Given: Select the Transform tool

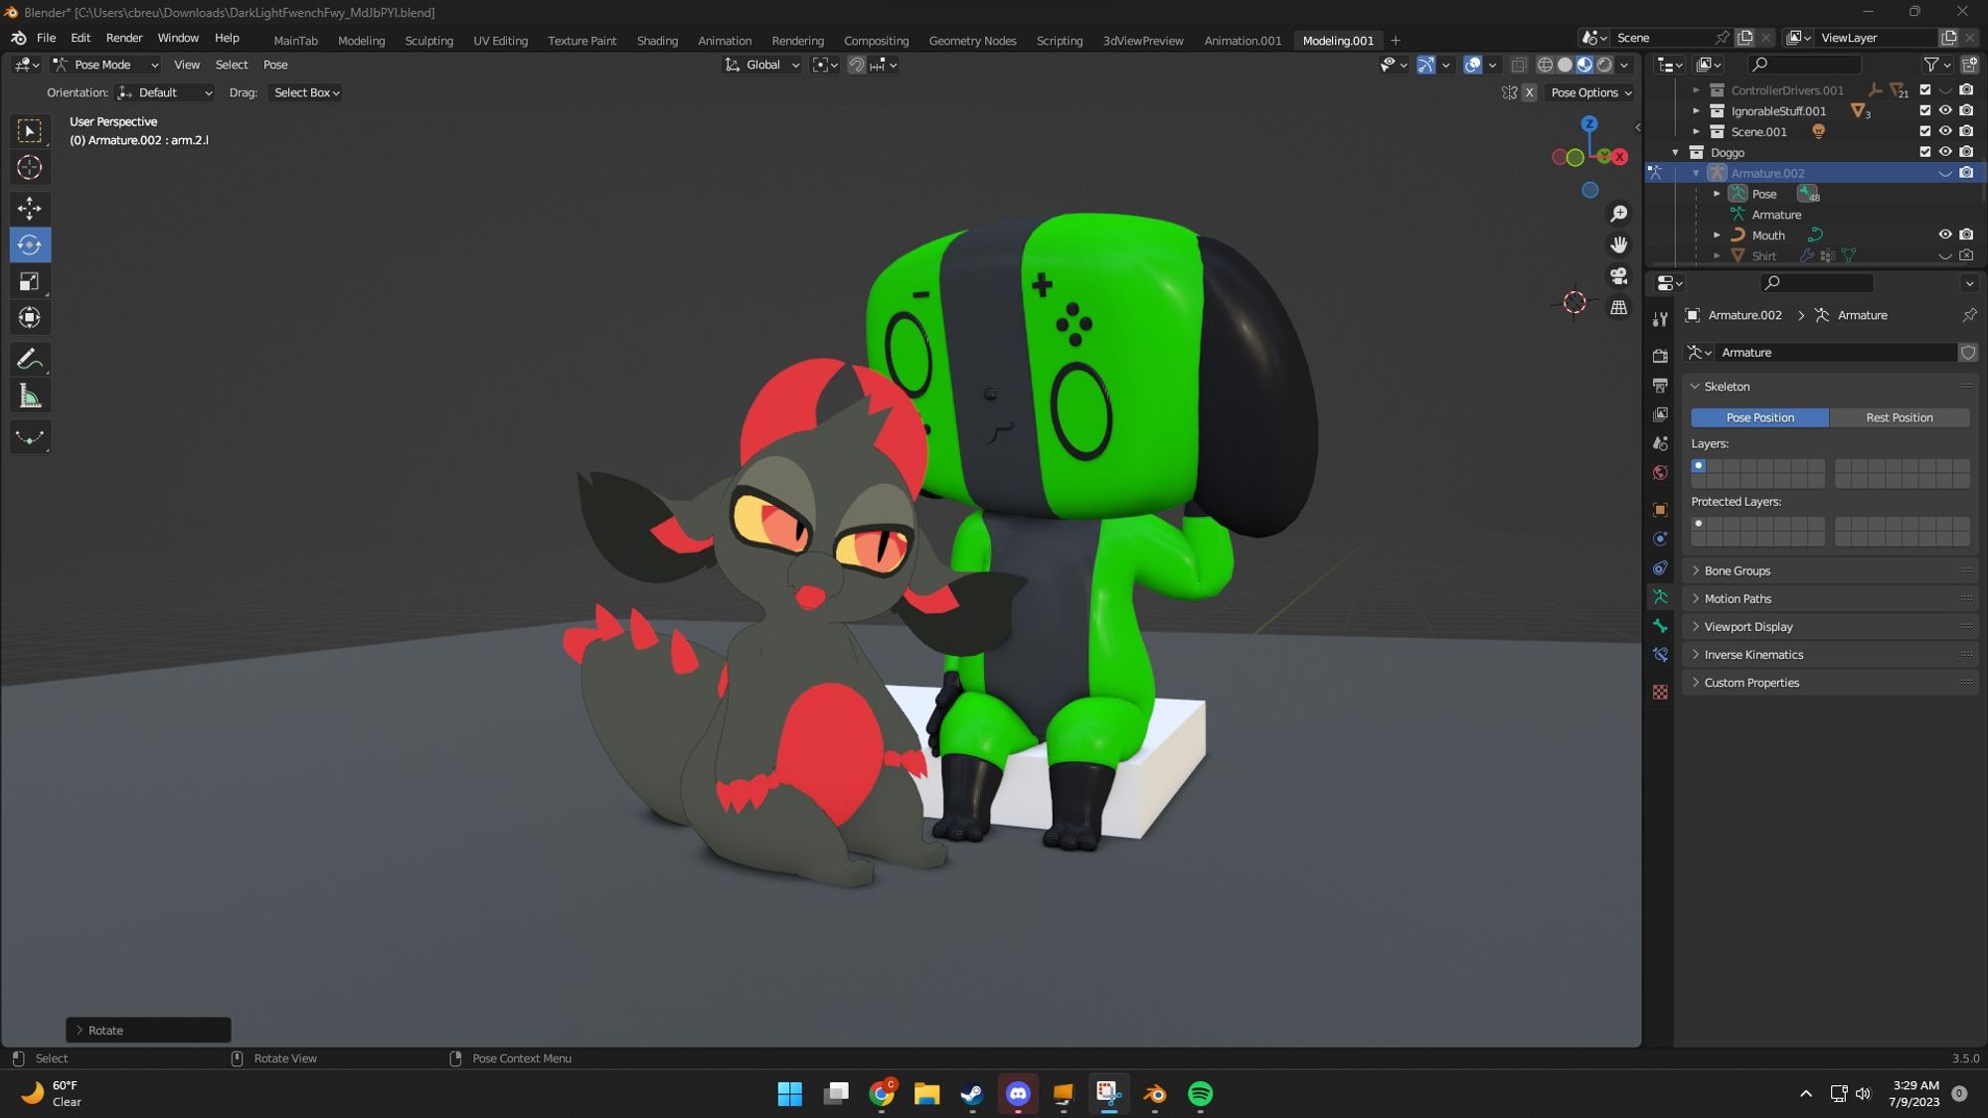Looking at the screenshot, I should (29, 318).
